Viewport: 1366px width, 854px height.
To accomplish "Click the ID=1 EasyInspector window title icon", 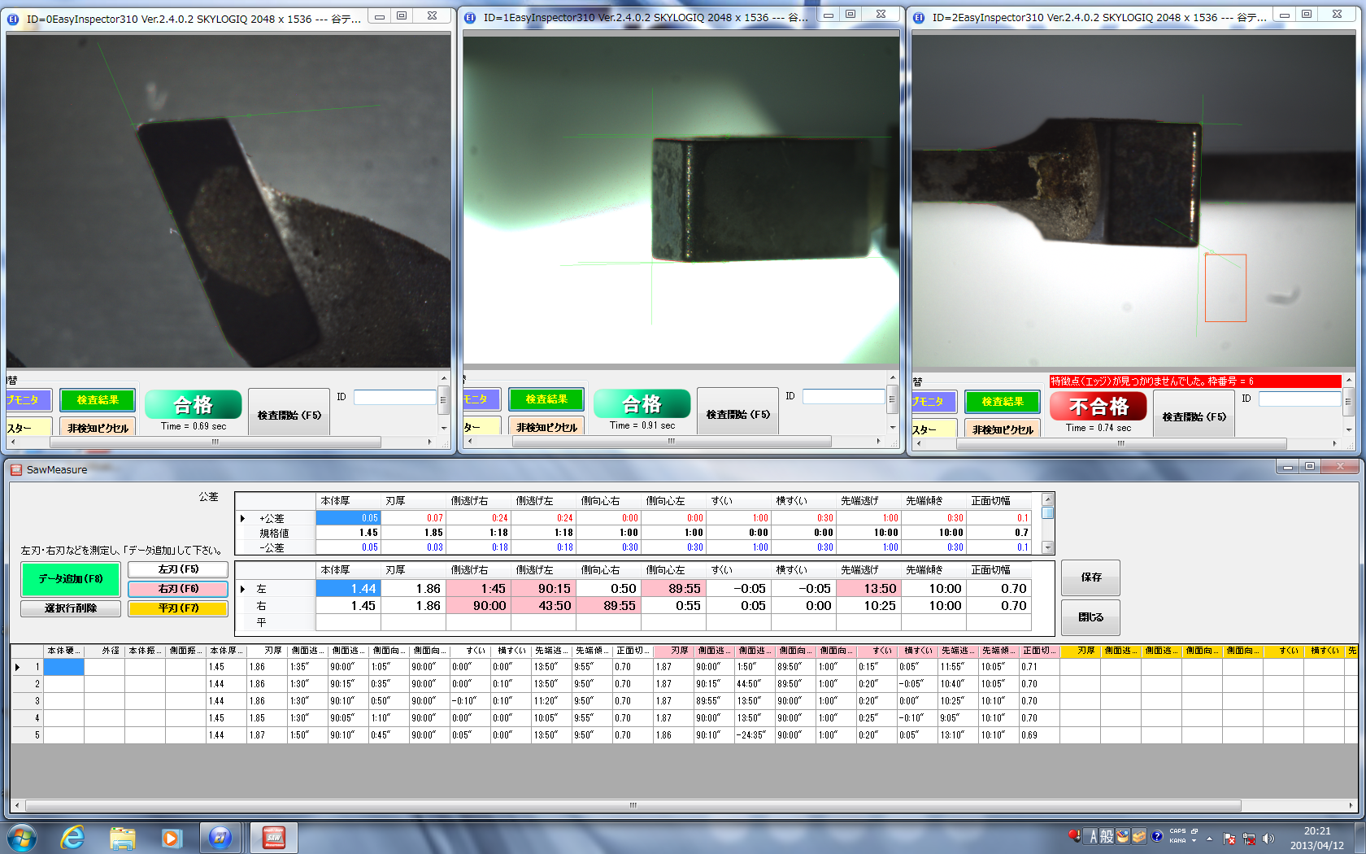I will point(470,17).
